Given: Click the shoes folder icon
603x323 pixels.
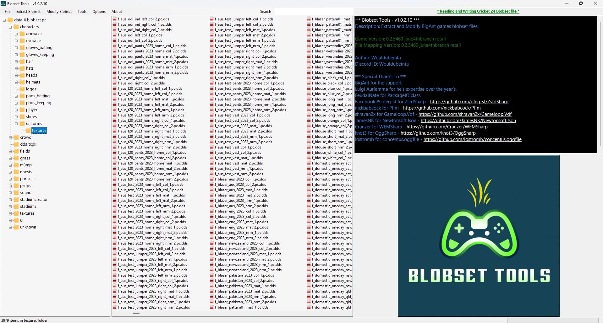Looking at the screenshot, I should tap(22, 117).
